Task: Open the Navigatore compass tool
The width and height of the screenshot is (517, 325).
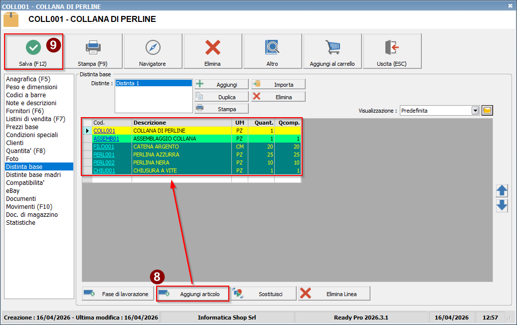Action: 153,51
